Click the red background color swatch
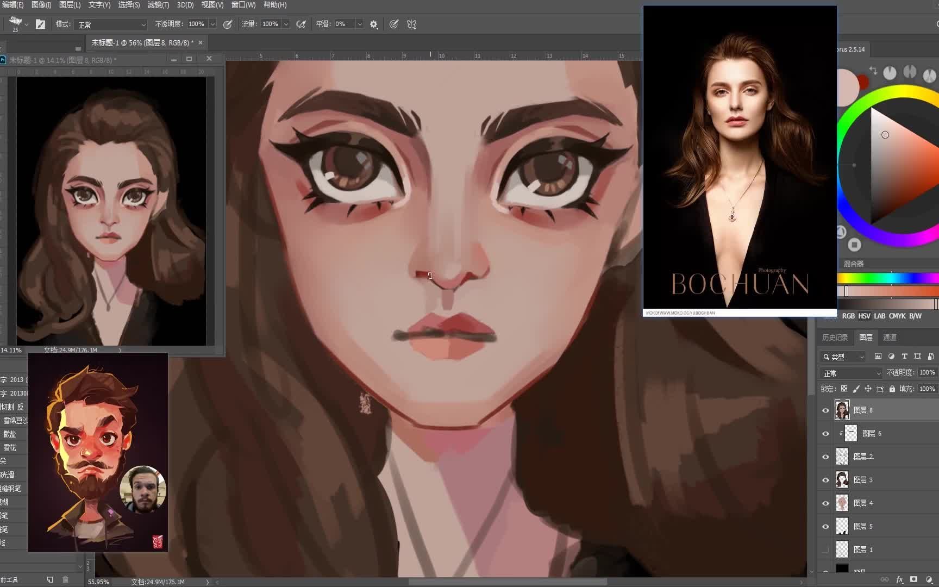939x587 pixels. pyautogui.click(x=863, y=83)
